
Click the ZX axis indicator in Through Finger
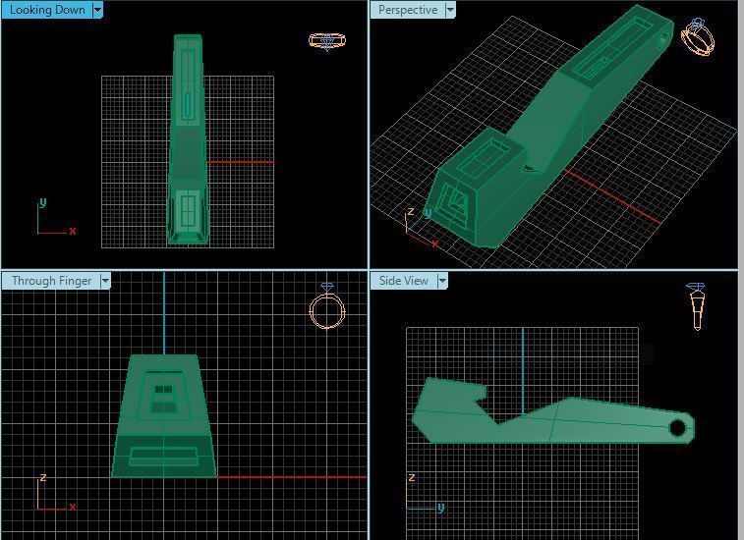click(x=56, y=492)
